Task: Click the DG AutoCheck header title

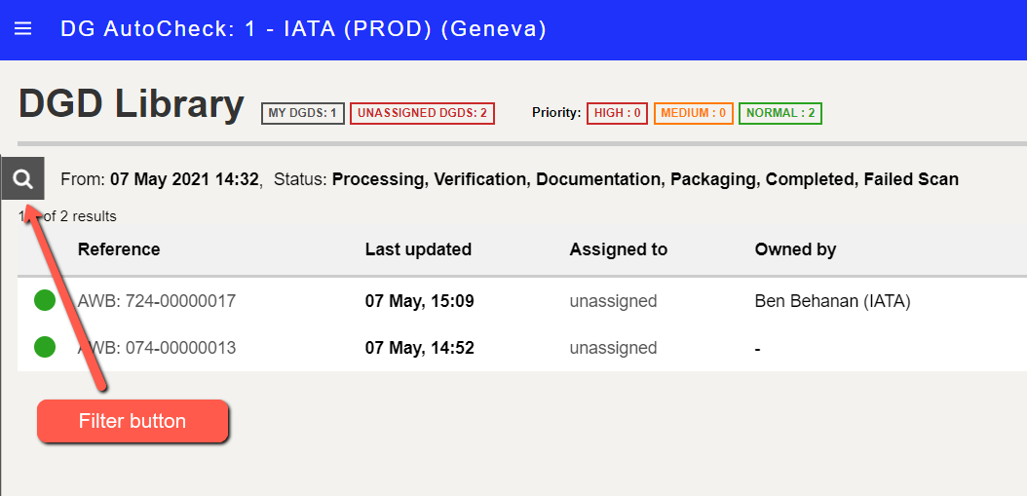Action: click(303, 29)
